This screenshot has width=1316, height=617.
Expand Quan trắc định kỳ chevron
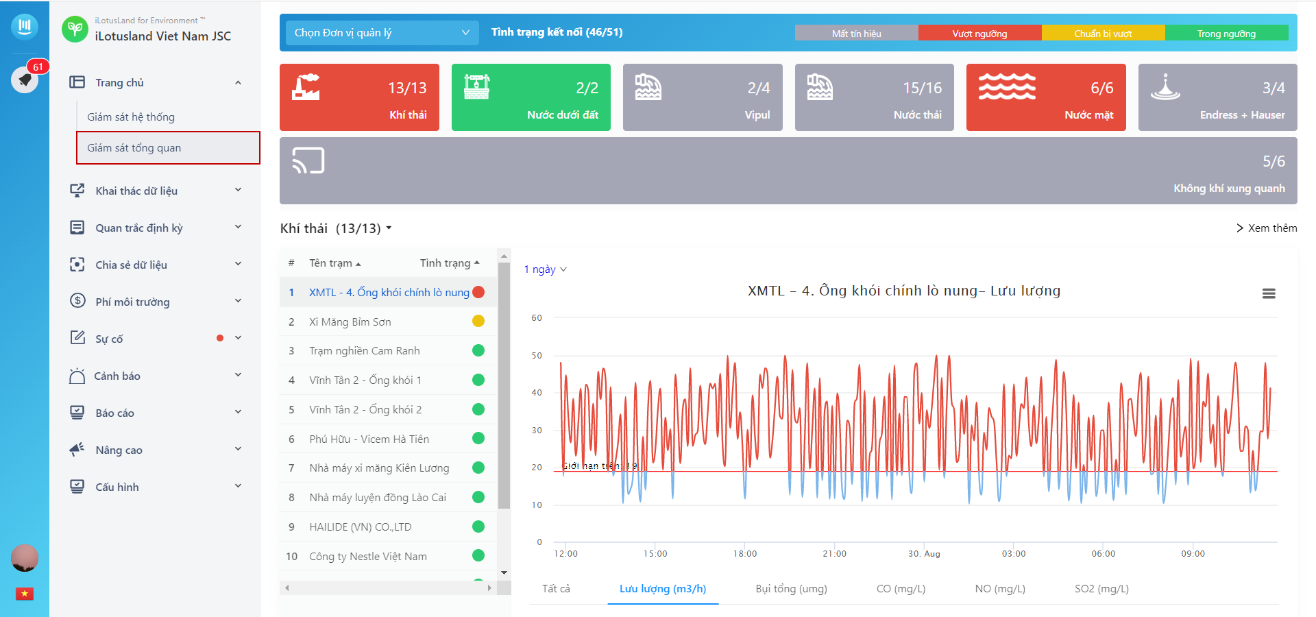tap(238, 227)
